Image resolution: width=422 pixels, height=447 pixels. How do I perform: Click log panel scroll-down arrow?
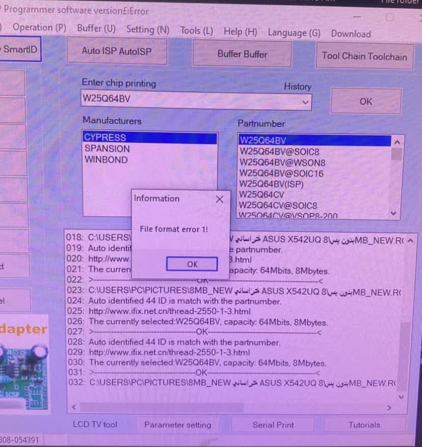[x=401, y=397]
